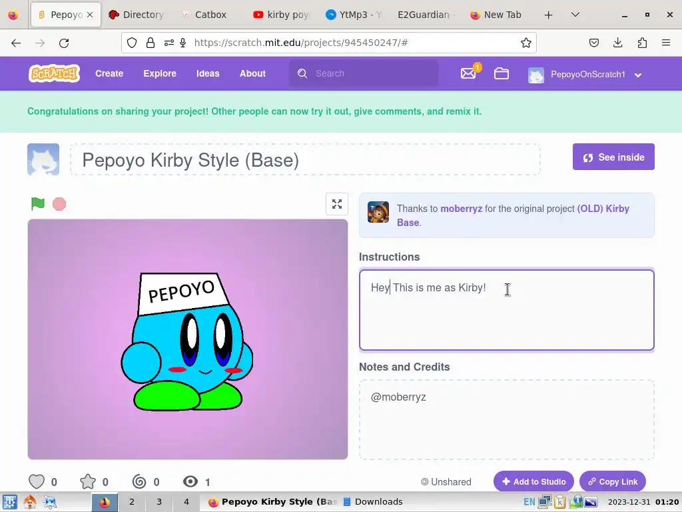Viewport: 682px width, 512px height.
Task: Click the project stage with Pepoyo Kirby
Action: (x=187, y=339)
